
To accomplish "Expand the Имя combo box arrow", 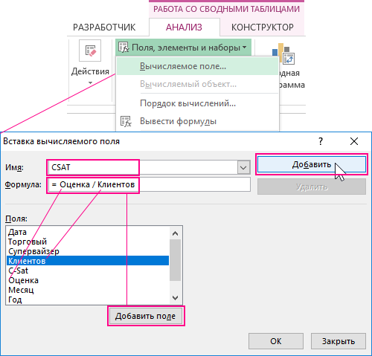I will pyautogui.click(x=243, y=168).
